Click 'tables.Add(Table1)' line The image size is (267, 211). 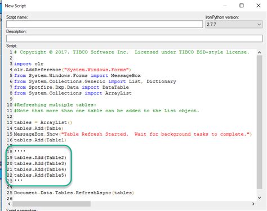[x=40, y=140]
